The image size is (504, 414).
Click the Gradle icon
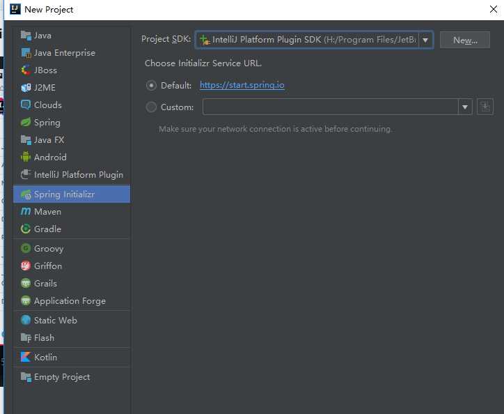(26, 229)
